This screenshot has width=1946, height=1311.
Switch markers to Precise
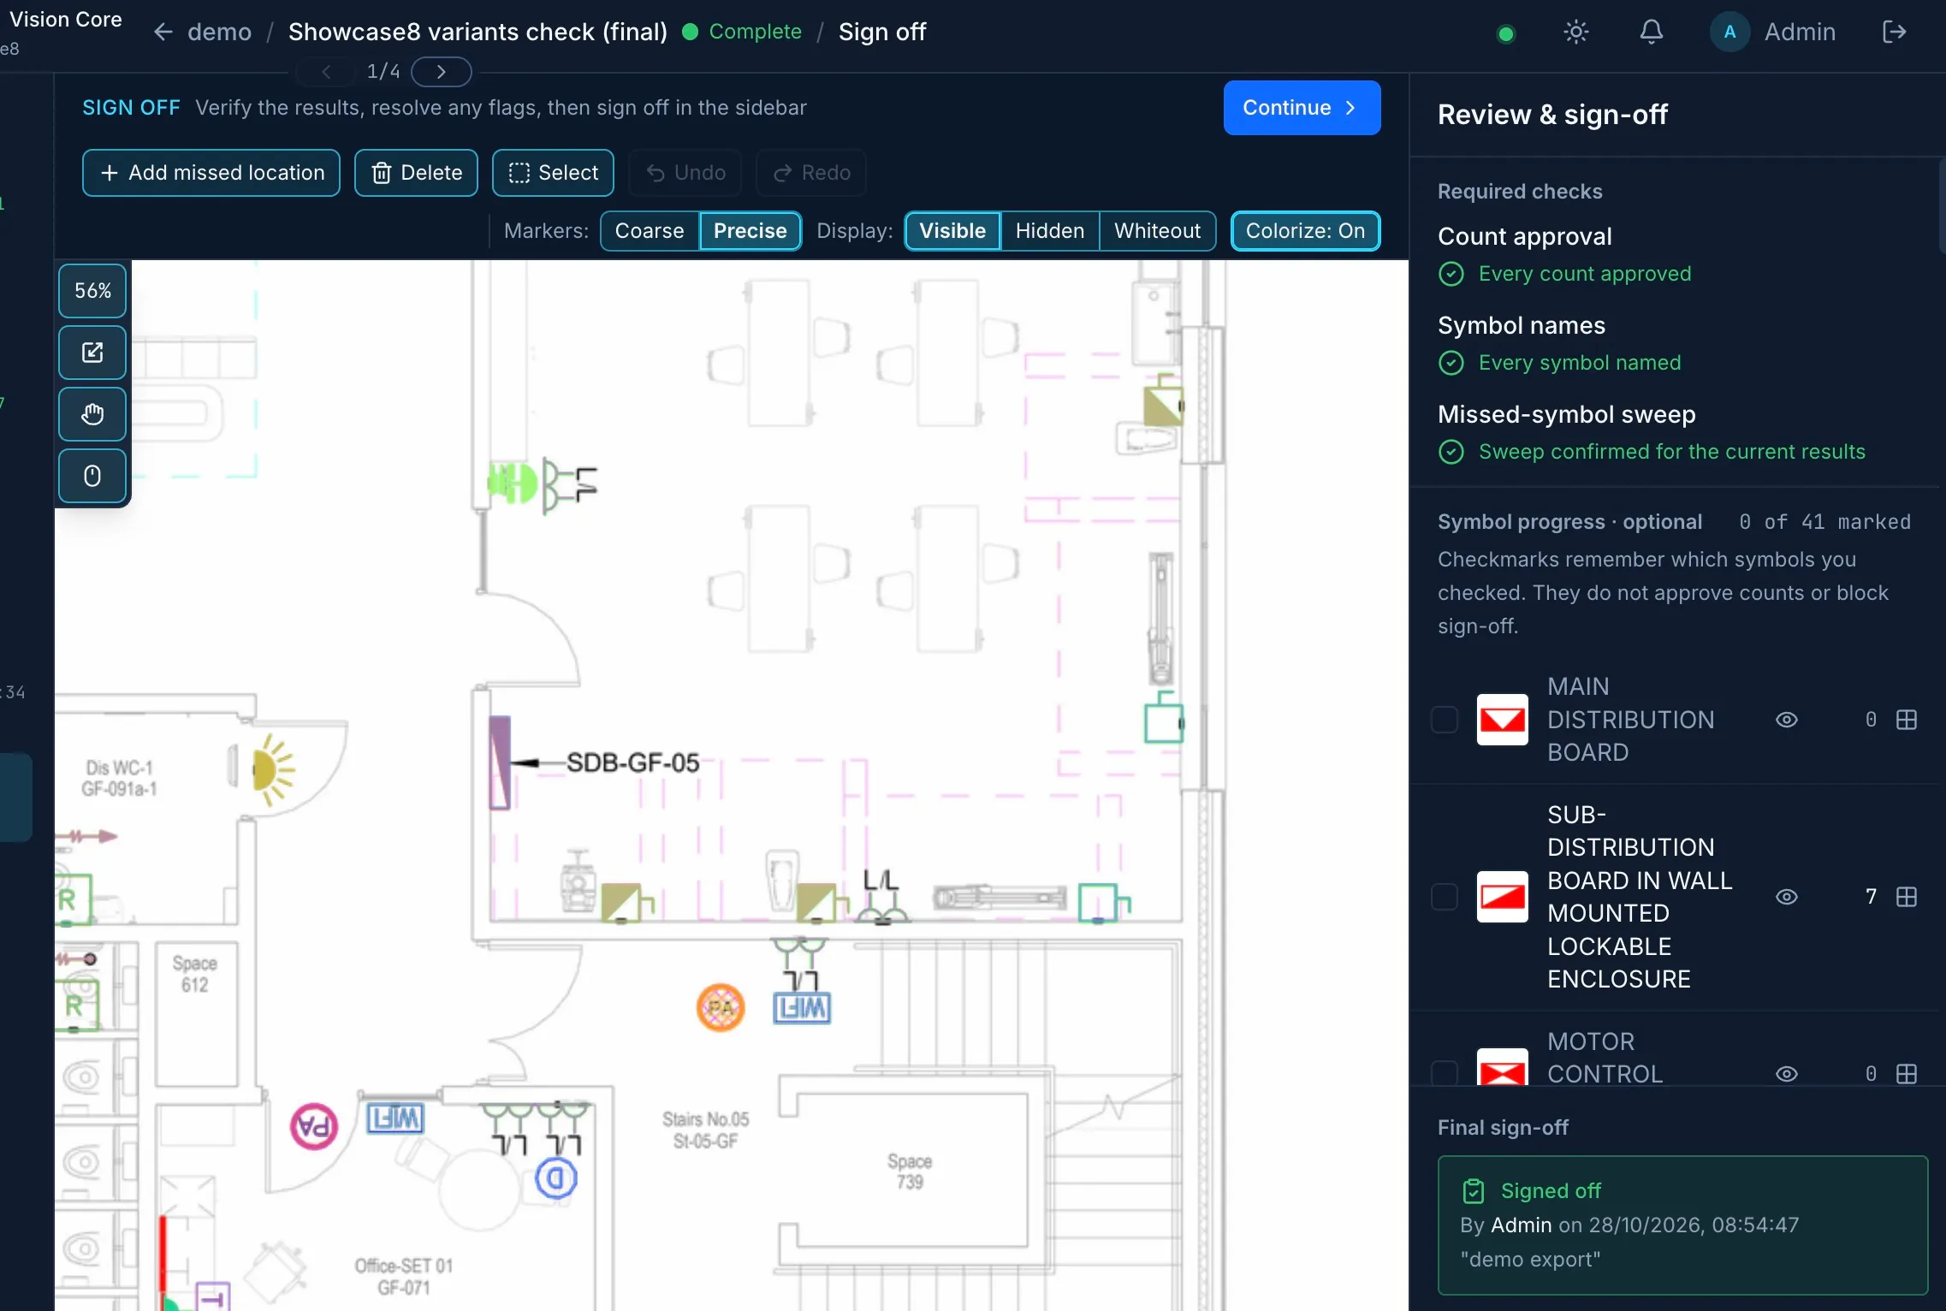750,231
